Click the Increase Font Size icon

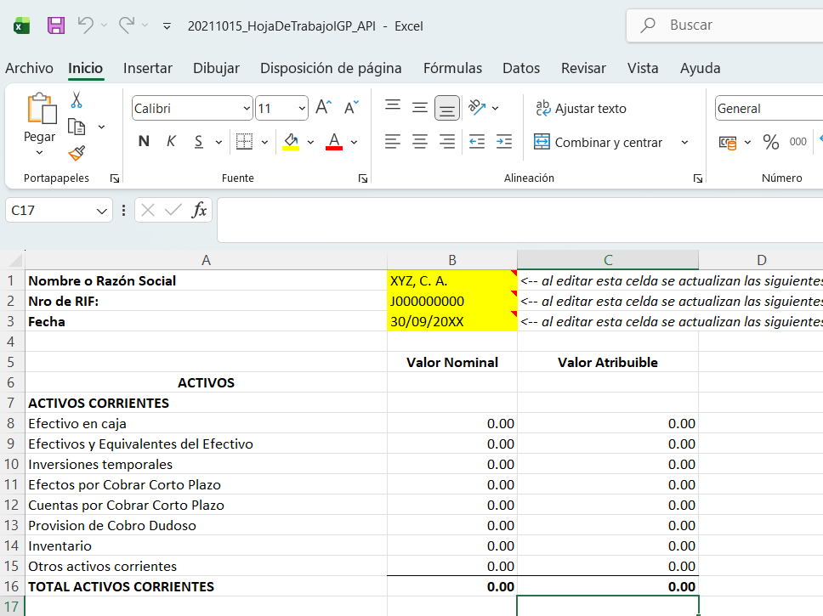pos(323,108)
